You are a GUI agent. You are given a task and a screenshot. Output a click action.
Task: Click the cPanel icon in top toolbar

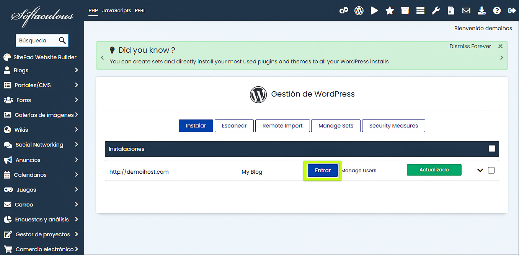(x=344, y=11)
